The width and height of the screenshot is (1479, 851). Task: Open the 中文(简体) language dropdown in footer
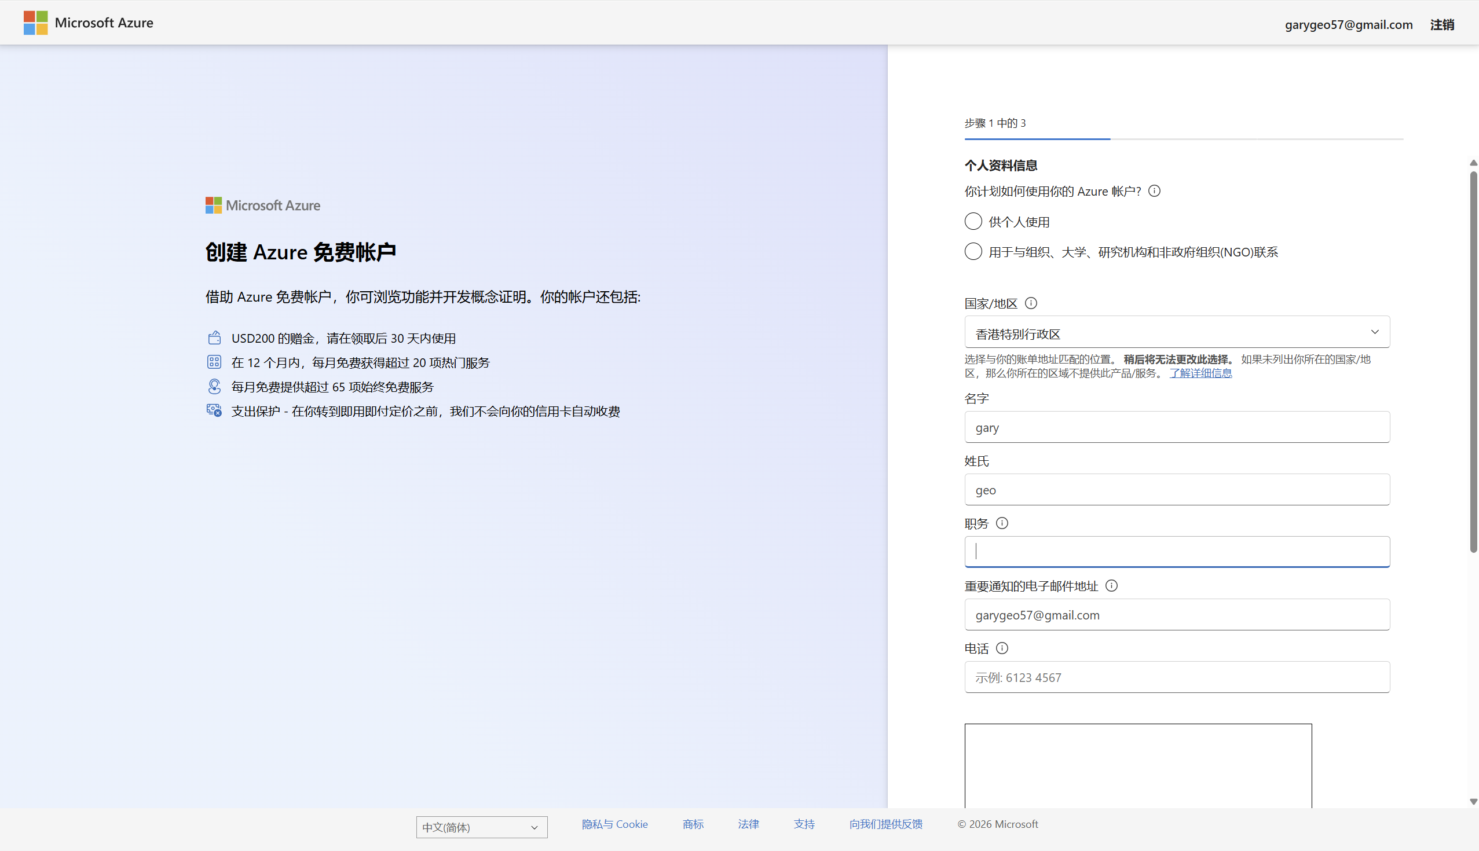pyautogui.click(x=482, y=827)
